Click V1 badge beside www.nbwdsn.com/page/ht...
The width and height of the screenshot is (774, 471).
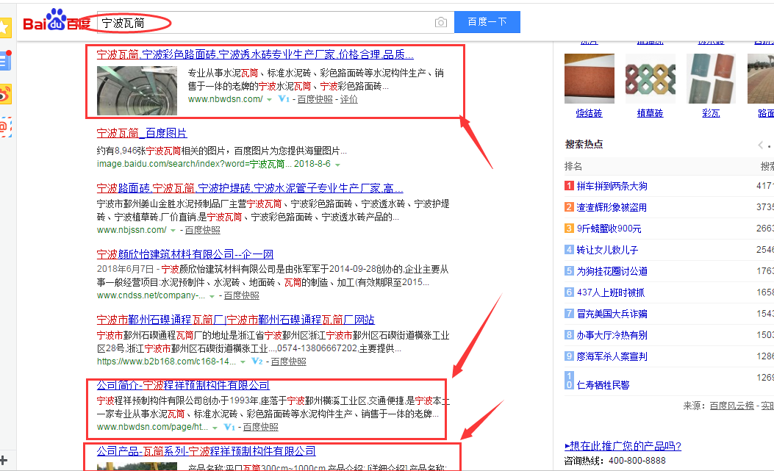[229, 427]
